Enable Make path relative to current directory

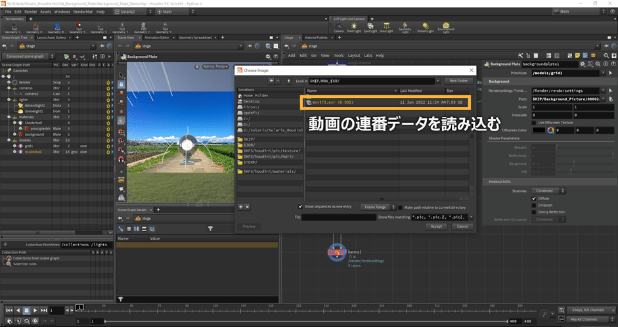[x=400, y=207]
